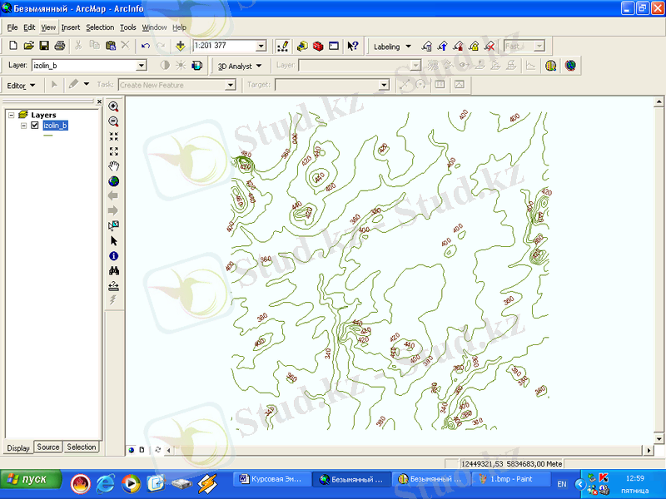Click the izolin_b line symbol swatch
Image resolution: width=666 pixels, height=499 pixels.
tap(47, 136)
